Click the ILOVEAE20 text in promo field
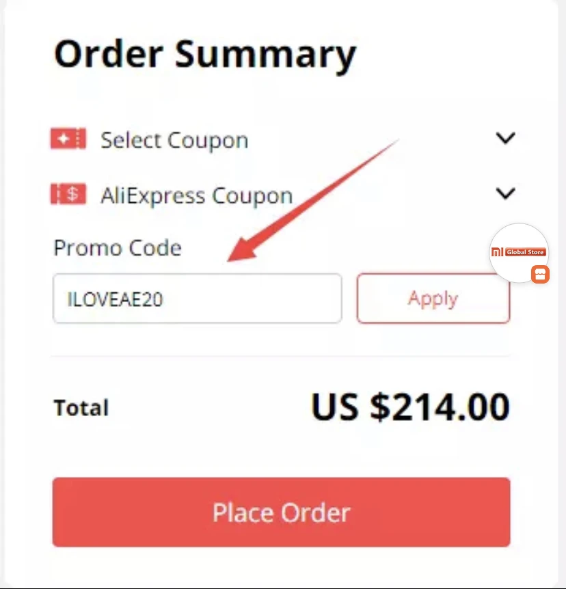The height and width of the screenshot is (589, 566). point(115,299)
